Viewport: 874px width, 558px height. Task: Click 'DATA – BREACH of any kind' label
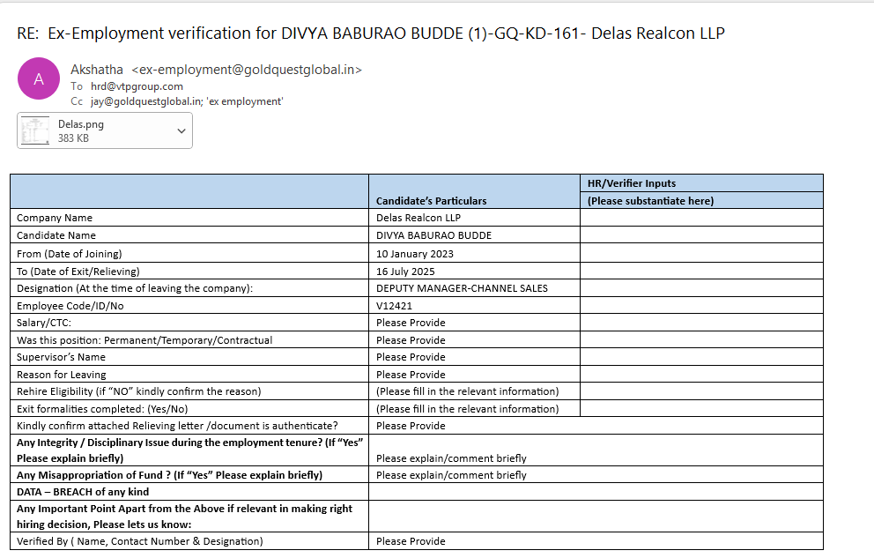83,492
